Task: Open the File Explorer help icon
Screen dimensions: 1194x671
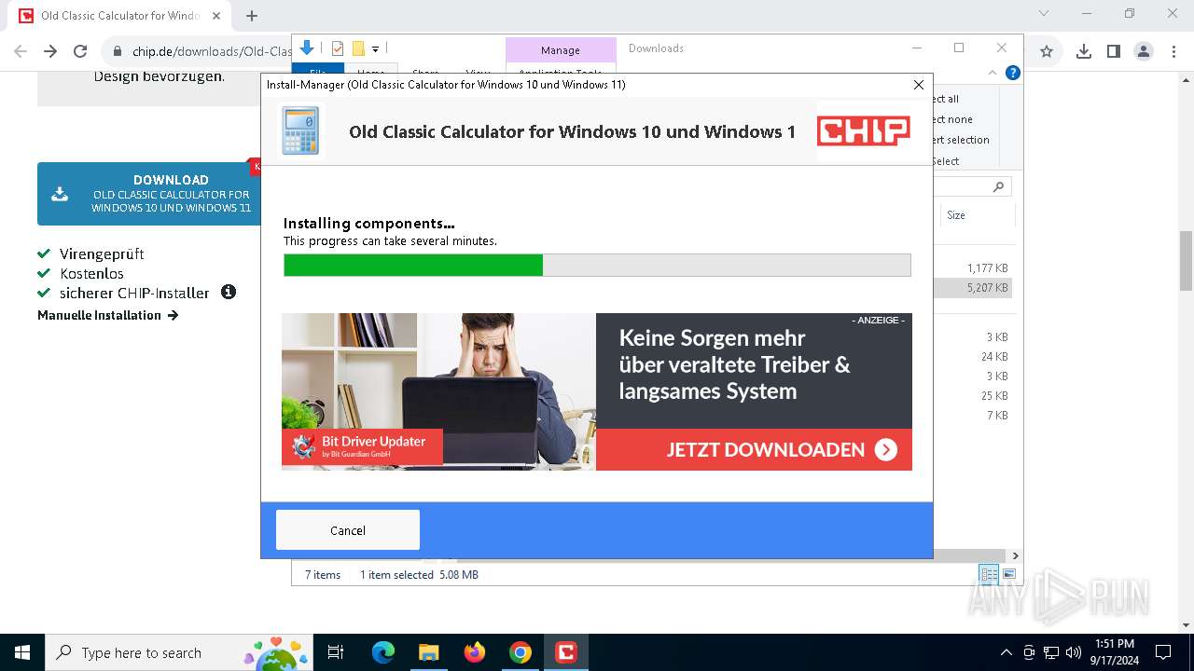Action: click(1012, 73)
